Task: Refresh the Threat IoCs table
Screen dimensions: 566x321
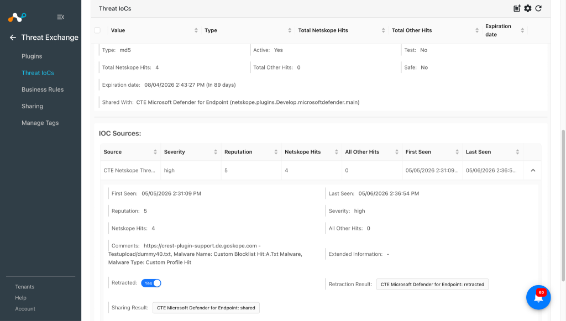Action: 538,8
